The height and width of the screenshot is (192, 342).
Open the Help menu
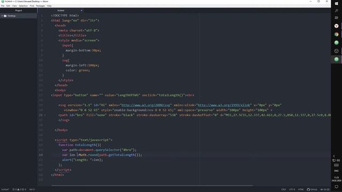click(x=49, y=6)
